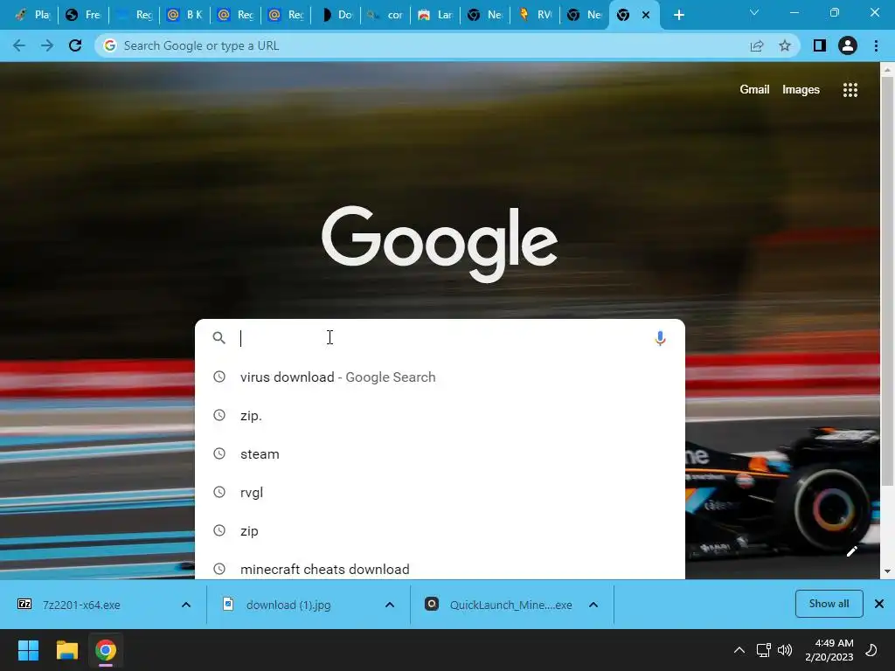The image size is (895, 671).
Task: Open a new tab with the plus button
Action: [x=678, y=15]
